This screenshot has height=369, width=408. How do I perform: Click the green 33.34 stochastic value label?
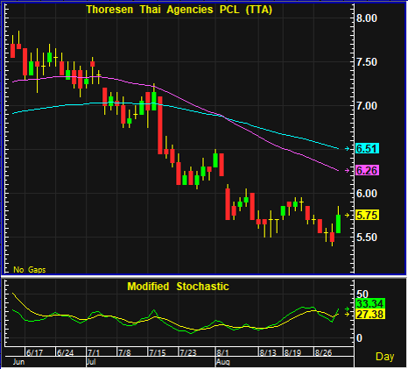pyautogui.click(x=370, y=304)
